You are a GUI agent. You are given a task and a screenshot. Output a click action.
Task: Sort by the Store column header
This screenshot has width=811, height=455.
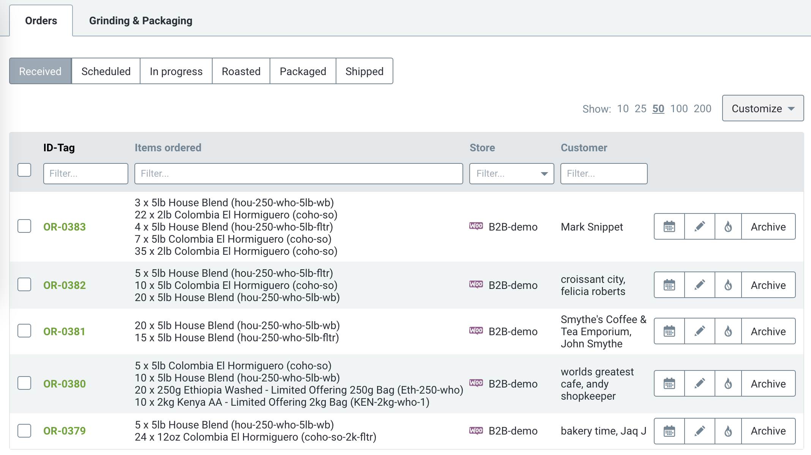[x=482, y=147]
